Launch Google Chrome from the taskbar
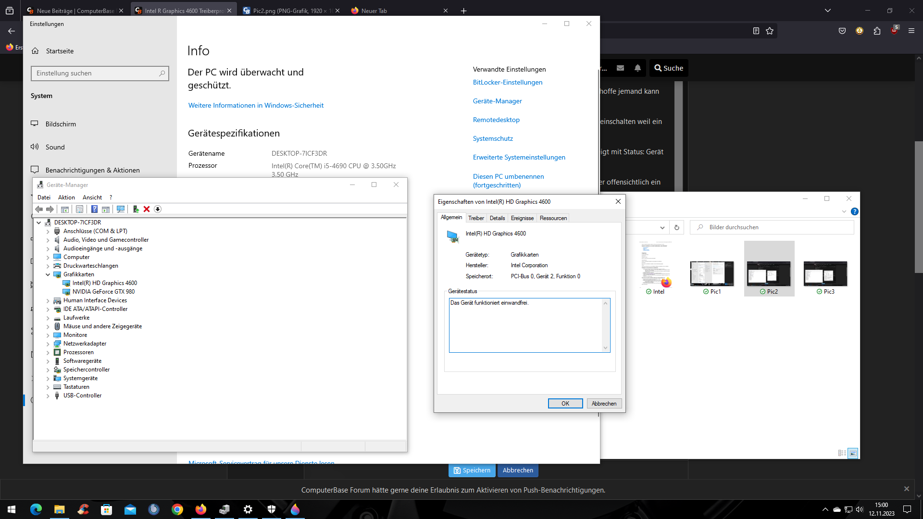923x519 pixels. pyautogui.click(x=177, y=509)
